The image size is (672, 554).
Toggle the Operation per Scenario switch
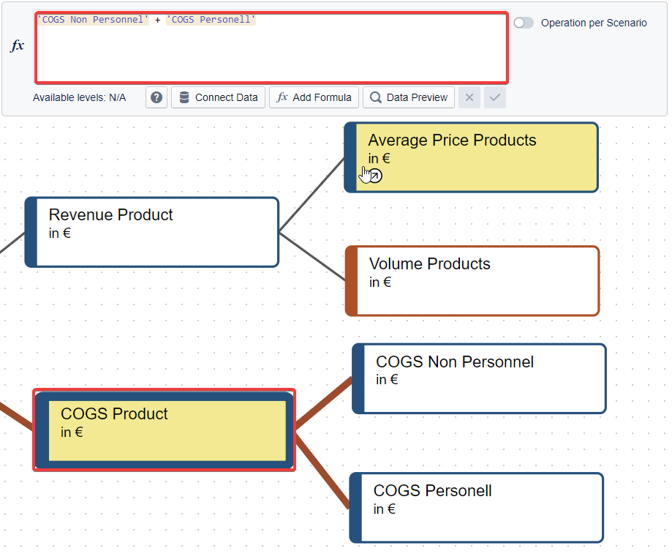point(524,23)
